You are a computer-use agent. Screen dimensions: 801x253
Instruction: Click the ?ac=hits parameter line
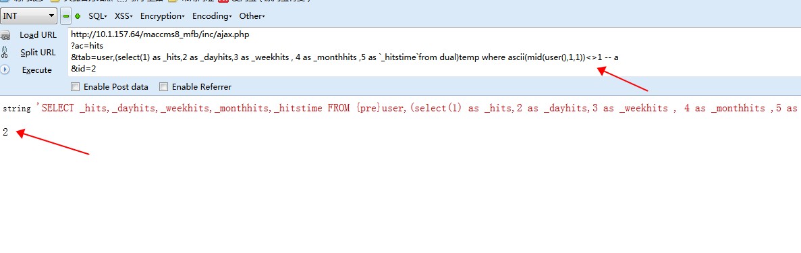(x=87, y=46)
